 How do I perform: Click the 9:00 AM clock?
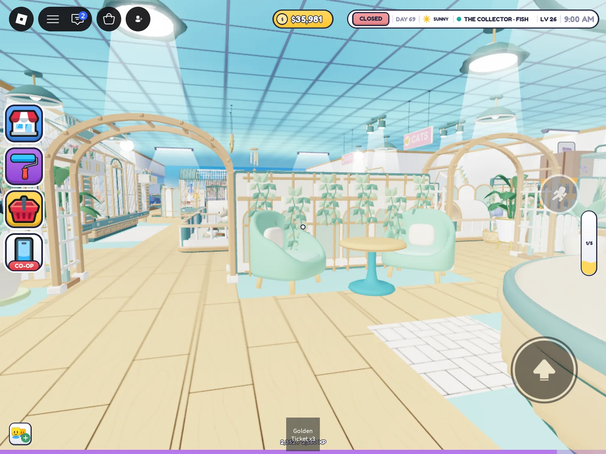coord(579,19)
